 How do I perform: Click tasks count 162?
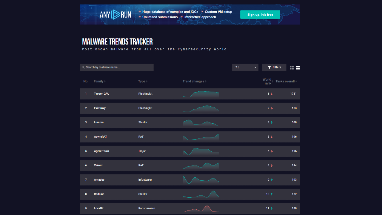(x=294, y=194)
